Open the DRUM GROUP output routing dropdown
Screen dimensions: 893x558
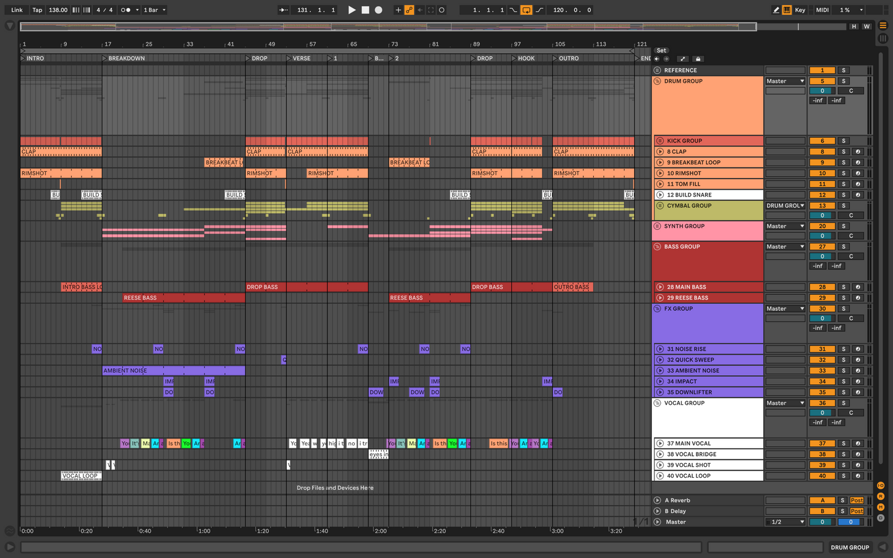tap(785, 82)
